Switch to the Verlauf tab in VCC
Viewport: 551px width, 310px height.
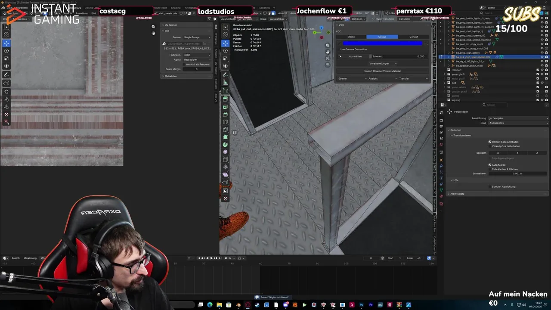pos(414,37)
